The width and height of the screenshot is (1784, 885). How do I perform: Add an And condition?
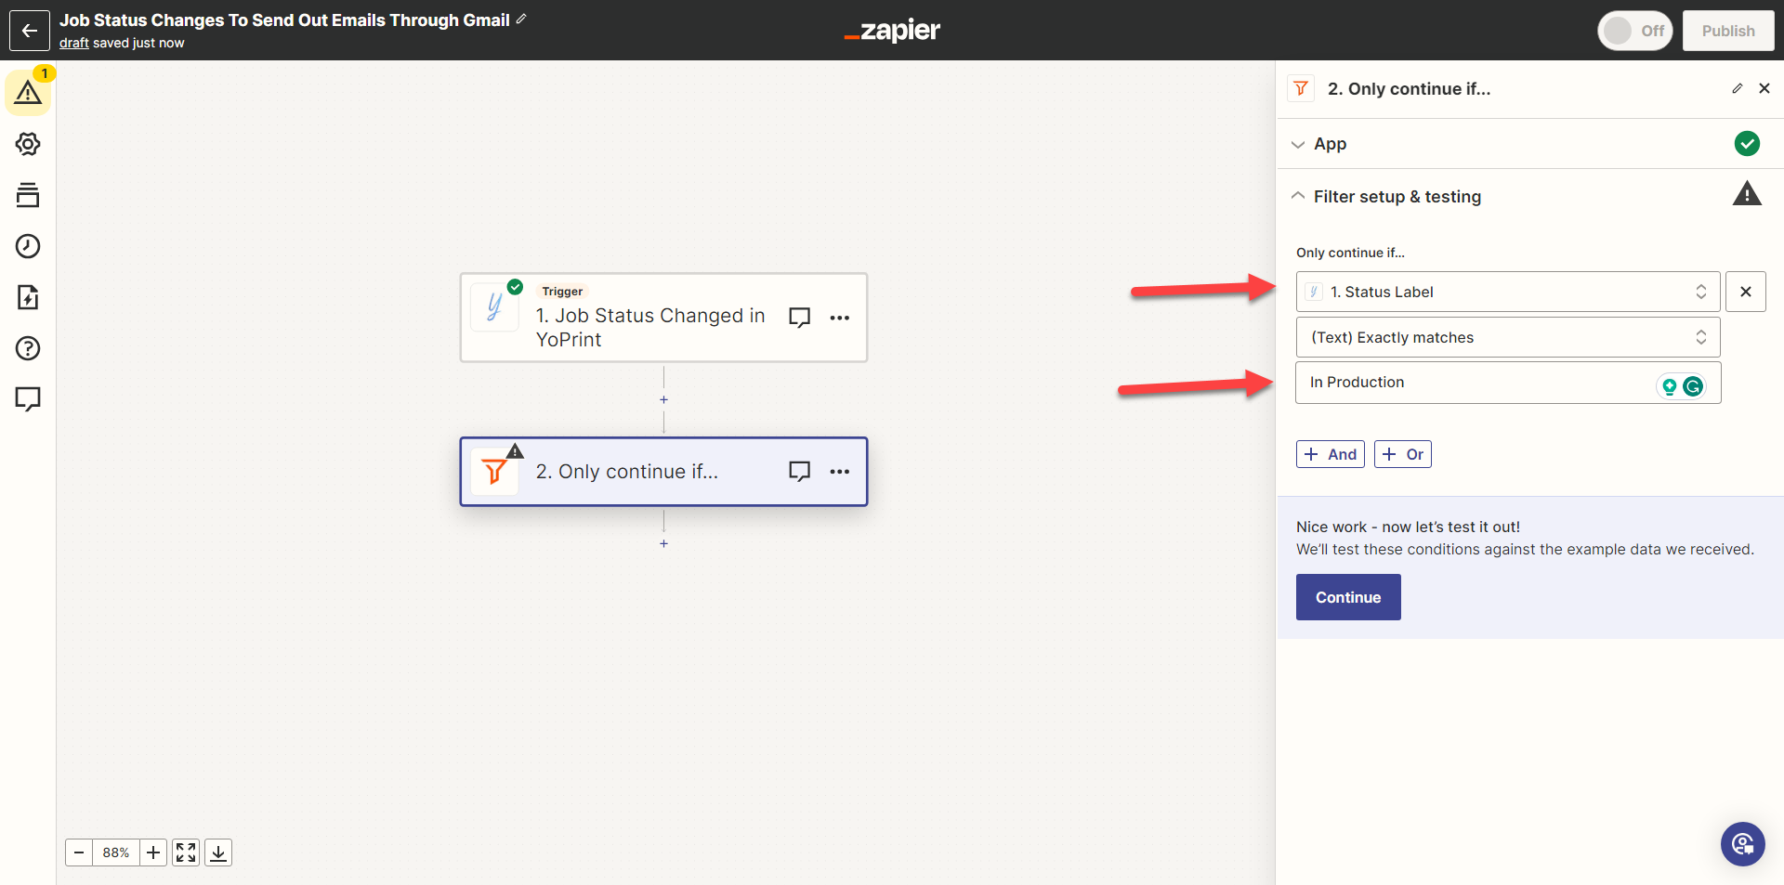1331,454
